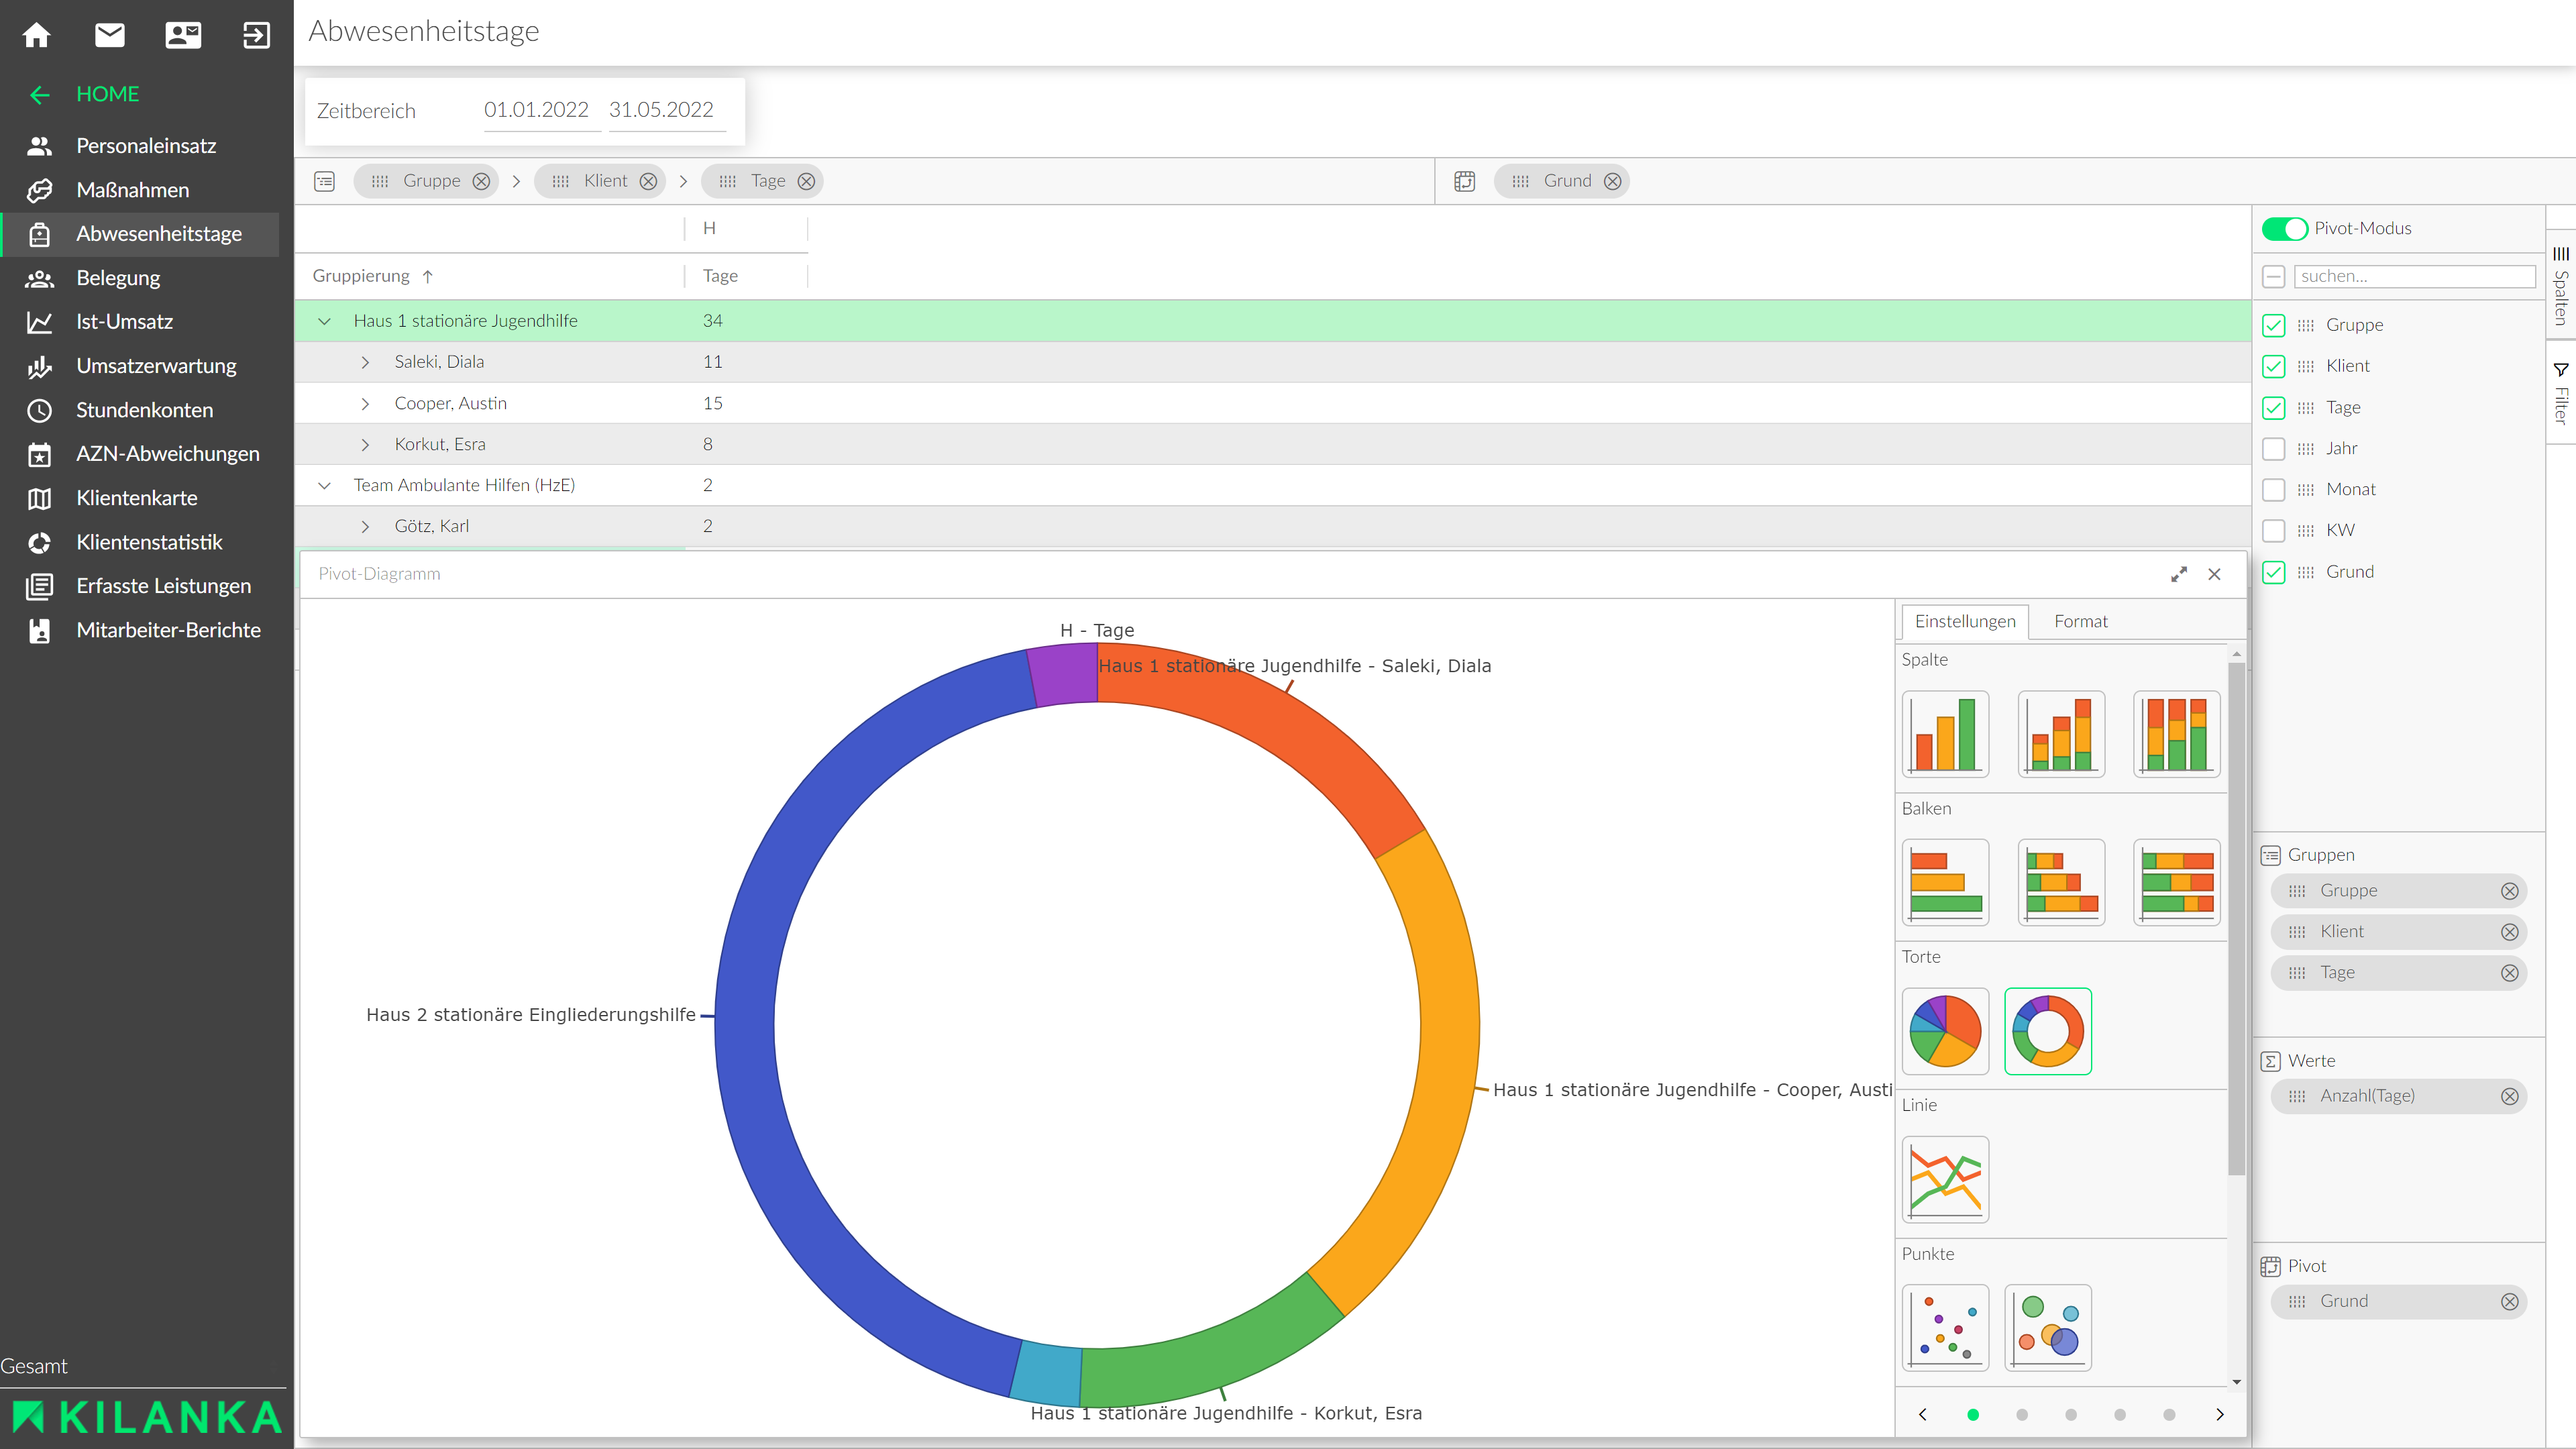Collapse the Haus 1 stationäre Jugendhilfe group
The height and width of the screenshot is (1449, 2576).
pos(324,321)
